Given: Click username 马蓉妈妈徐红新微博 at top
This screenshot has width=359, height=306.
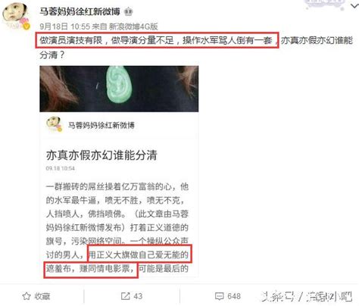Looking at the screenshot, I should pyautogui.click(x=80, y=11).
